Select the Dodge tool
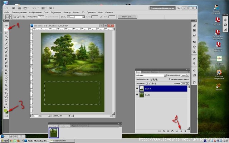The height and width of the screenshot is (143, 229). pyautogui.click(x=6, y=74)
